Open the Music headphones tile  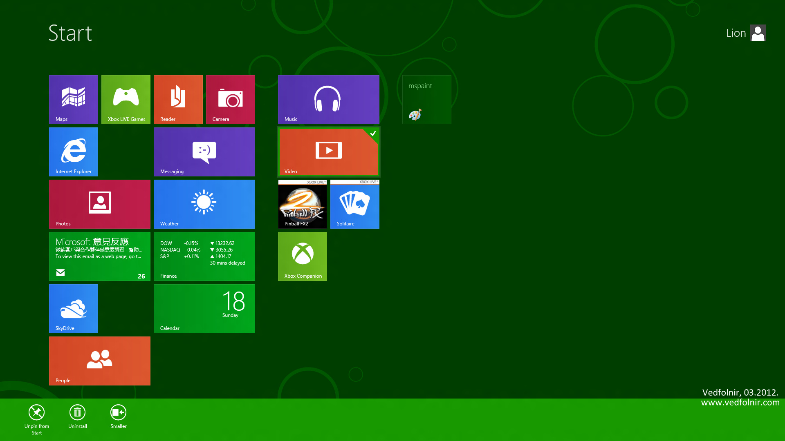tap(329, 100)
